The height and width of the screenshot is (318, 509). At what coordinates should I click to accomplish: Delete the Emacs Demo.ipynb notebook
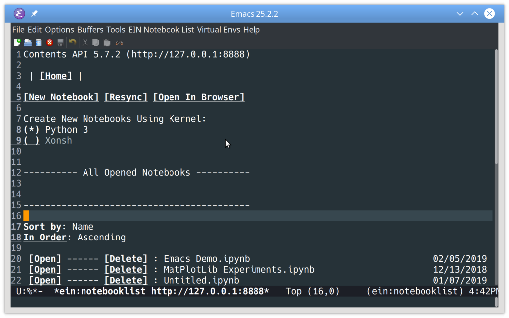coord(126,258)
